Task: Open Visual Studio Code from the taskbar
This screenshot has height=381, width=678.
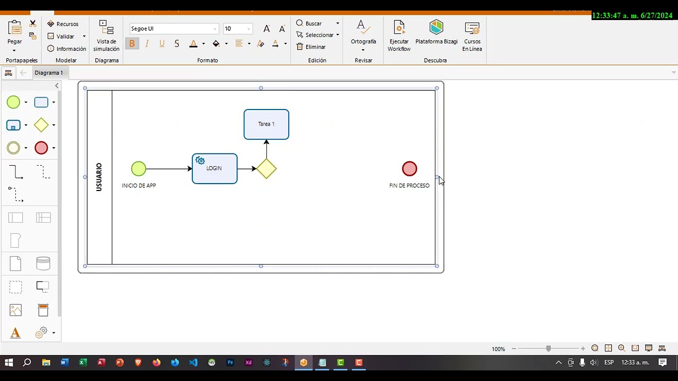Action: [x=193, y=362]
